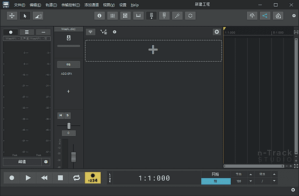
Task: Toggle loop playback
Action: (x=76, y=178)
